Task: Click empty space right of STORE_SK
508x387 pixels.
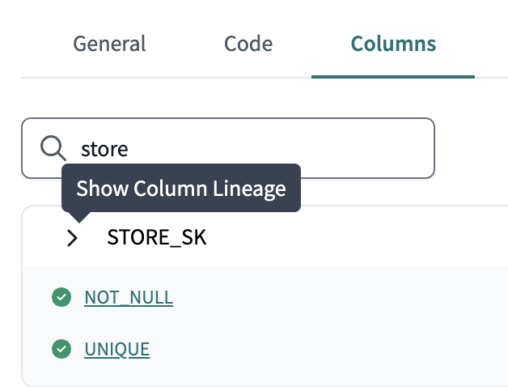Action: [x=364, y=238]
